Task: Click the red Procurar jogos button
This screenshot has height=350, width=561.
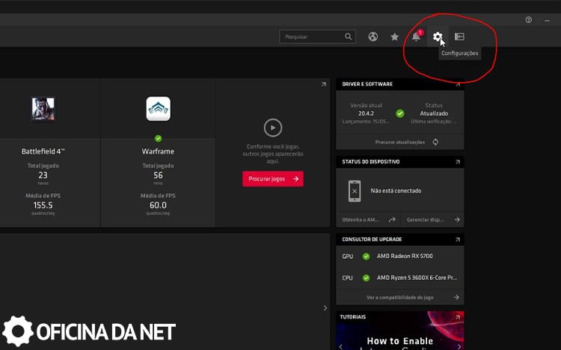Action: pos(273,179)
